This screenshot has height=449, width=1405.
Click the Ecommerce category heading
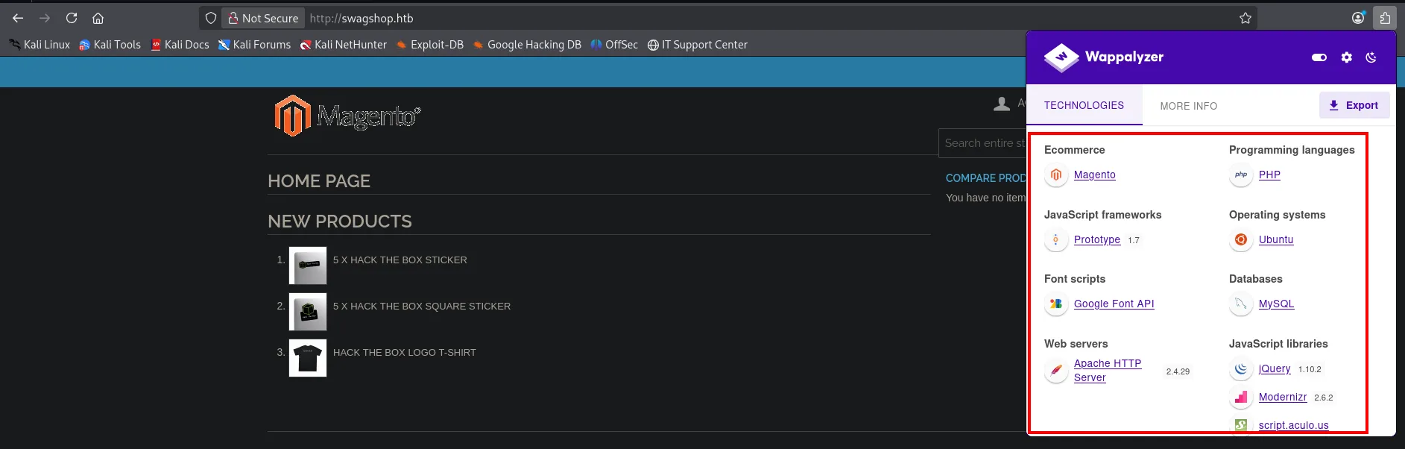point(1075,150)
